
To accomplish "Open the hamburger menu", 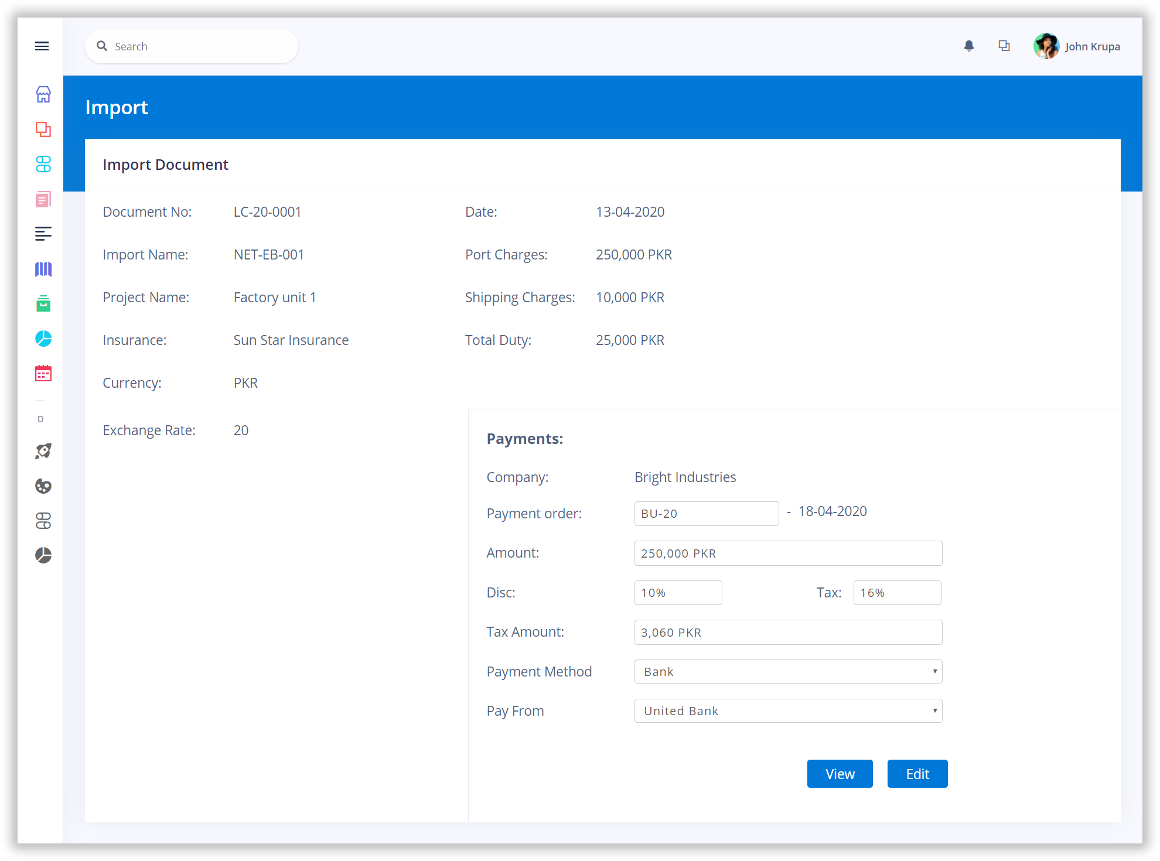I will (x=42, y=46).
